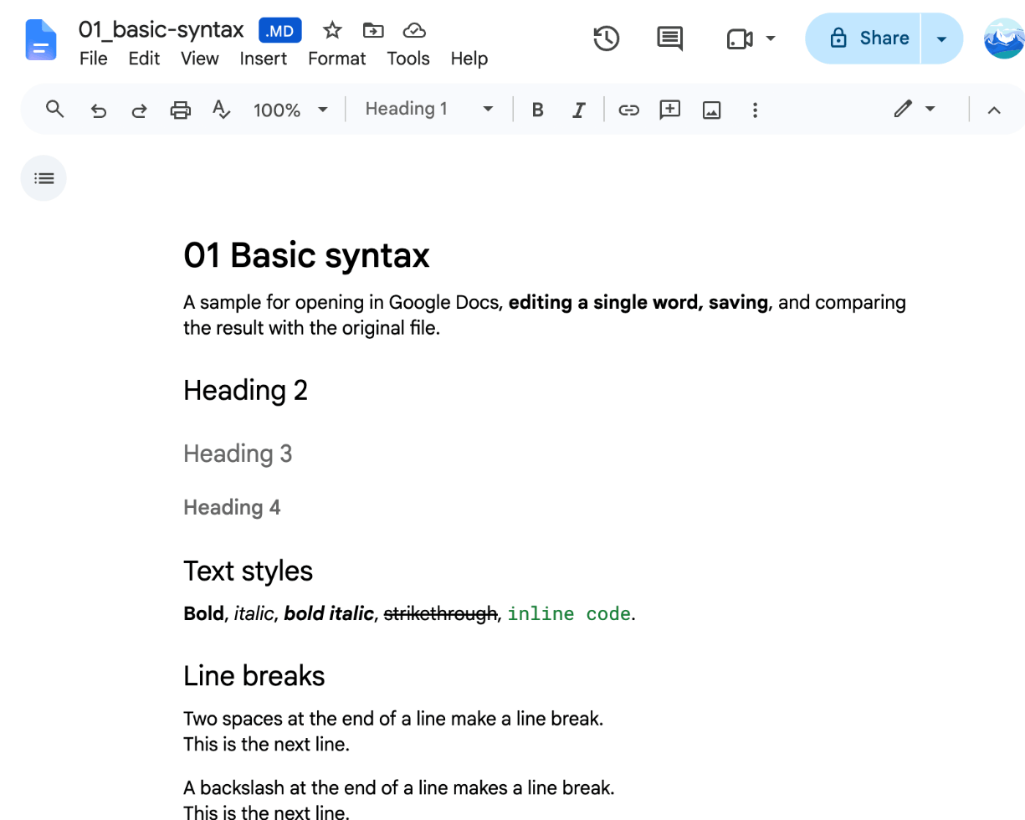The width and height of the screenshot is (1025, 820).
Task: Insert an image
Action: (x=712, y=110)
